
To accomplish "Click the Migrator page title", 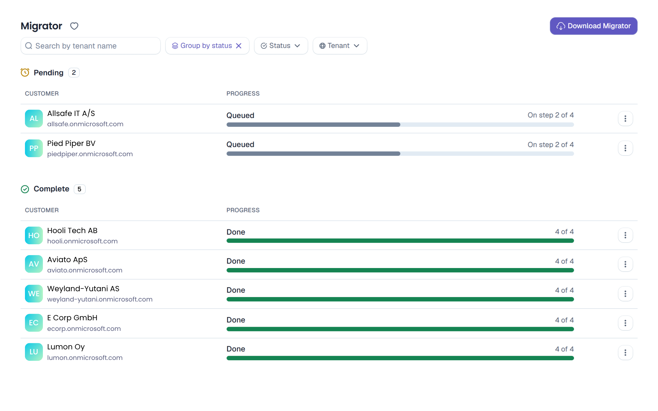I will [41, 26].
